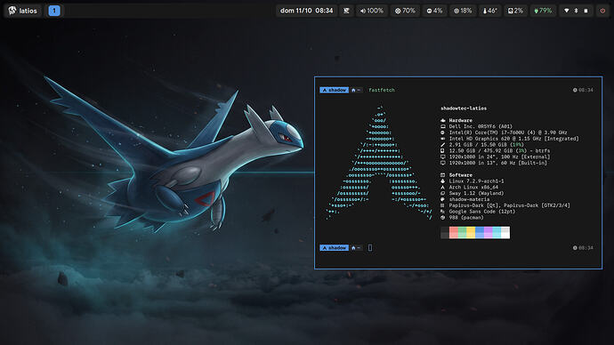614x345 pixels.
Task: Click the shadowtec-latios hostname title
Action: pos(464,108)
